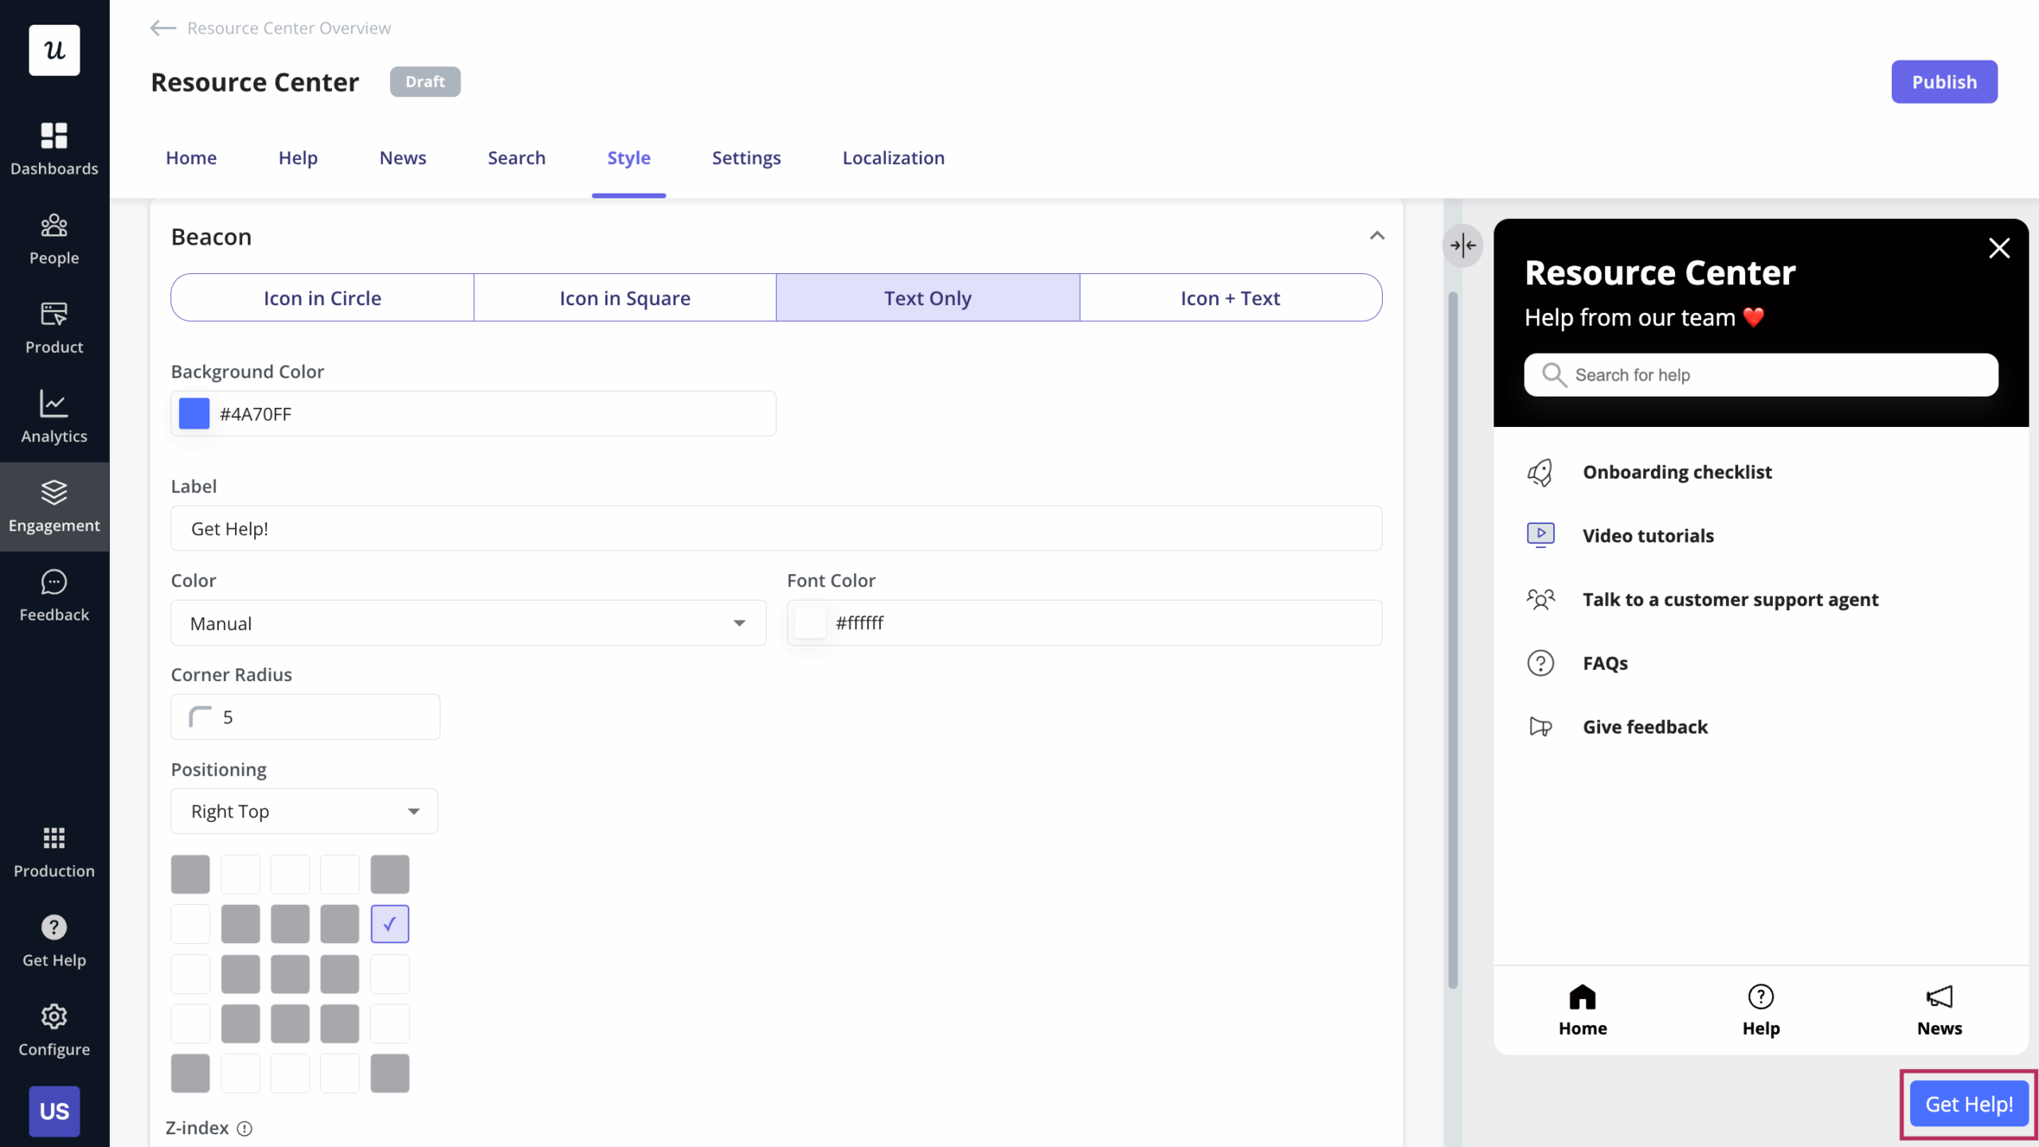This screenshot has height=1147, width=2039.
Task: Select Icon in Circle beacon type
Action: (x=322, y=298)
